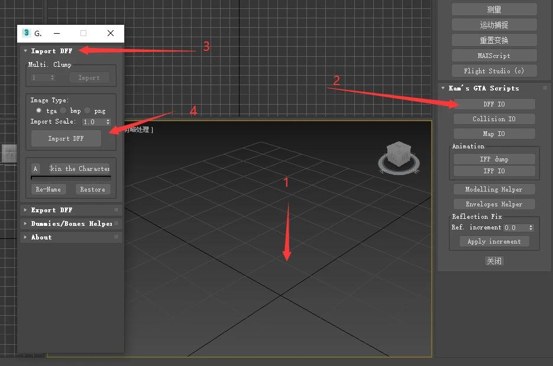Open Collision IO script
Image resolution: width=553 pixels, height=366 pixels.
click(x=494, y=119)
